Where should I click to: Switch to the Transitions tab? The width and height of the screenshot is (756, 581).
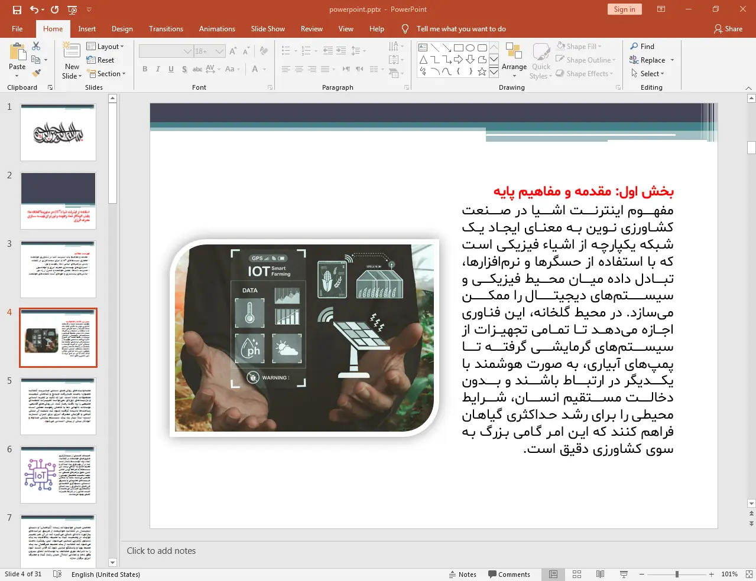166,28
